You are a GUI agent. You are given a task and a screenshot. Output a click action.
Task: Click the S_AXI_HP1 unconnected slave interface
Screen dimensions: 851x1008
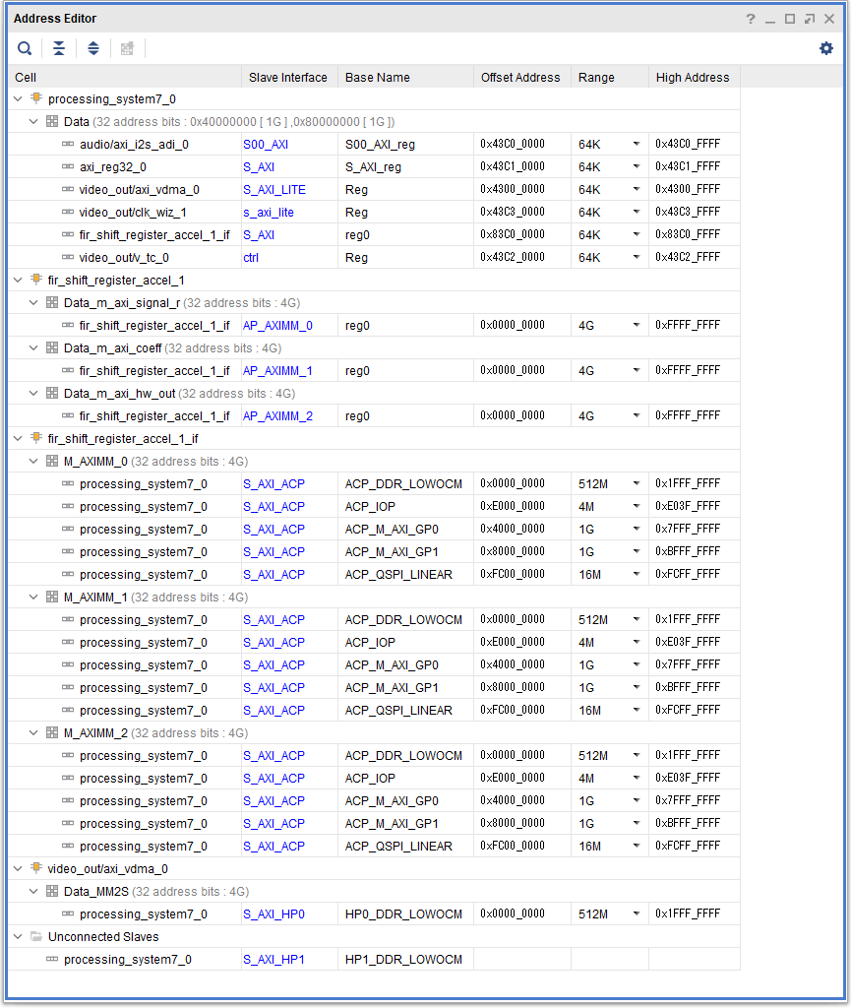pos(274,959)
